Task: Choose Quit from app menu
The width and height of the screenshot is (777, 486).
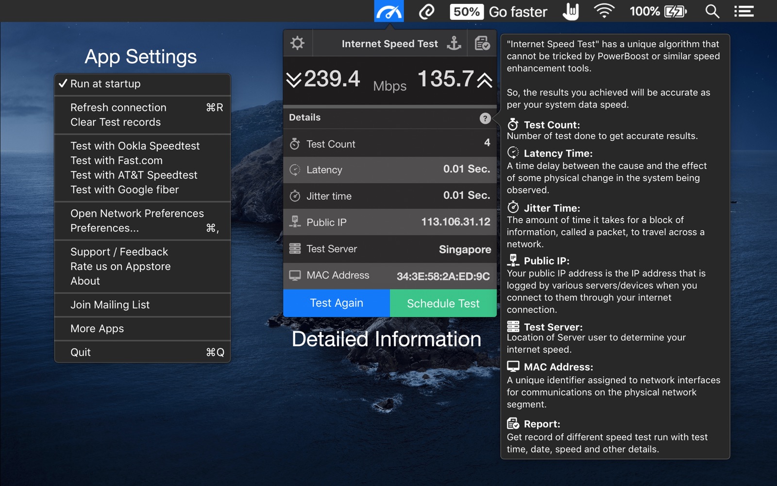Action: [x=142, y=352]
